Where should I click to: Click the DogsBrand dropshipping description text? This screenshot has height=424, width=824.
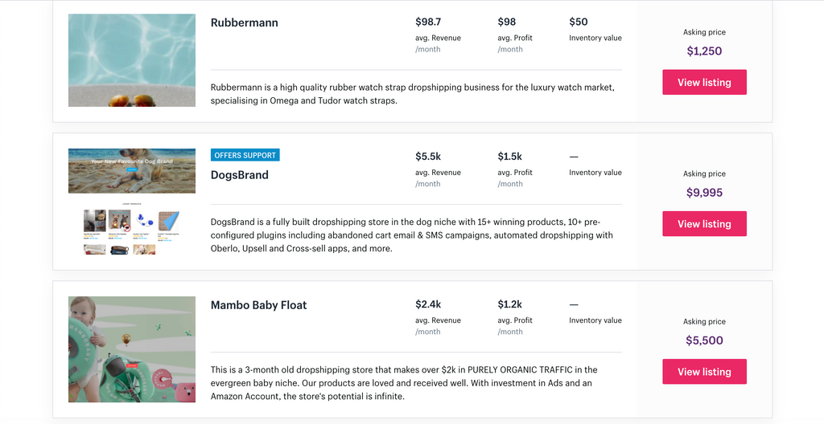412,235
